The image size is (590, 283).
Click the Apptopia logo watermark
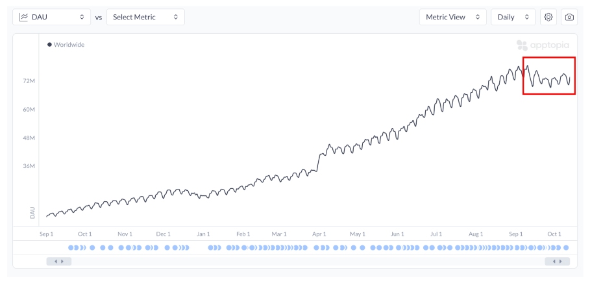pos(543,45)
